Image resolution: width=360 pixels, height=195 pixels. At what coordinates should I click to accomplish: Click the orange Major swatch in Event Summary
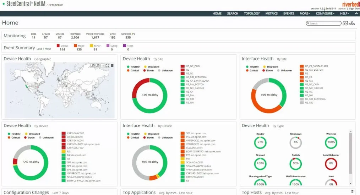tap(75, 46)
